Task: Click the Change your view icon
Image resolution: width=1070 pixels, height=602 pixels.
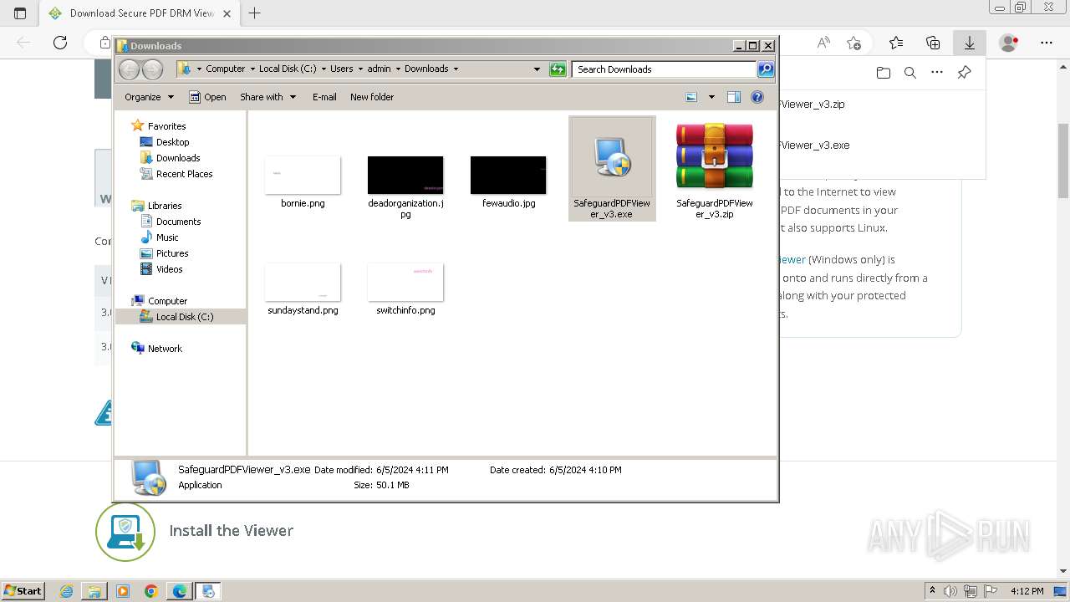Action: coord(691,97)
